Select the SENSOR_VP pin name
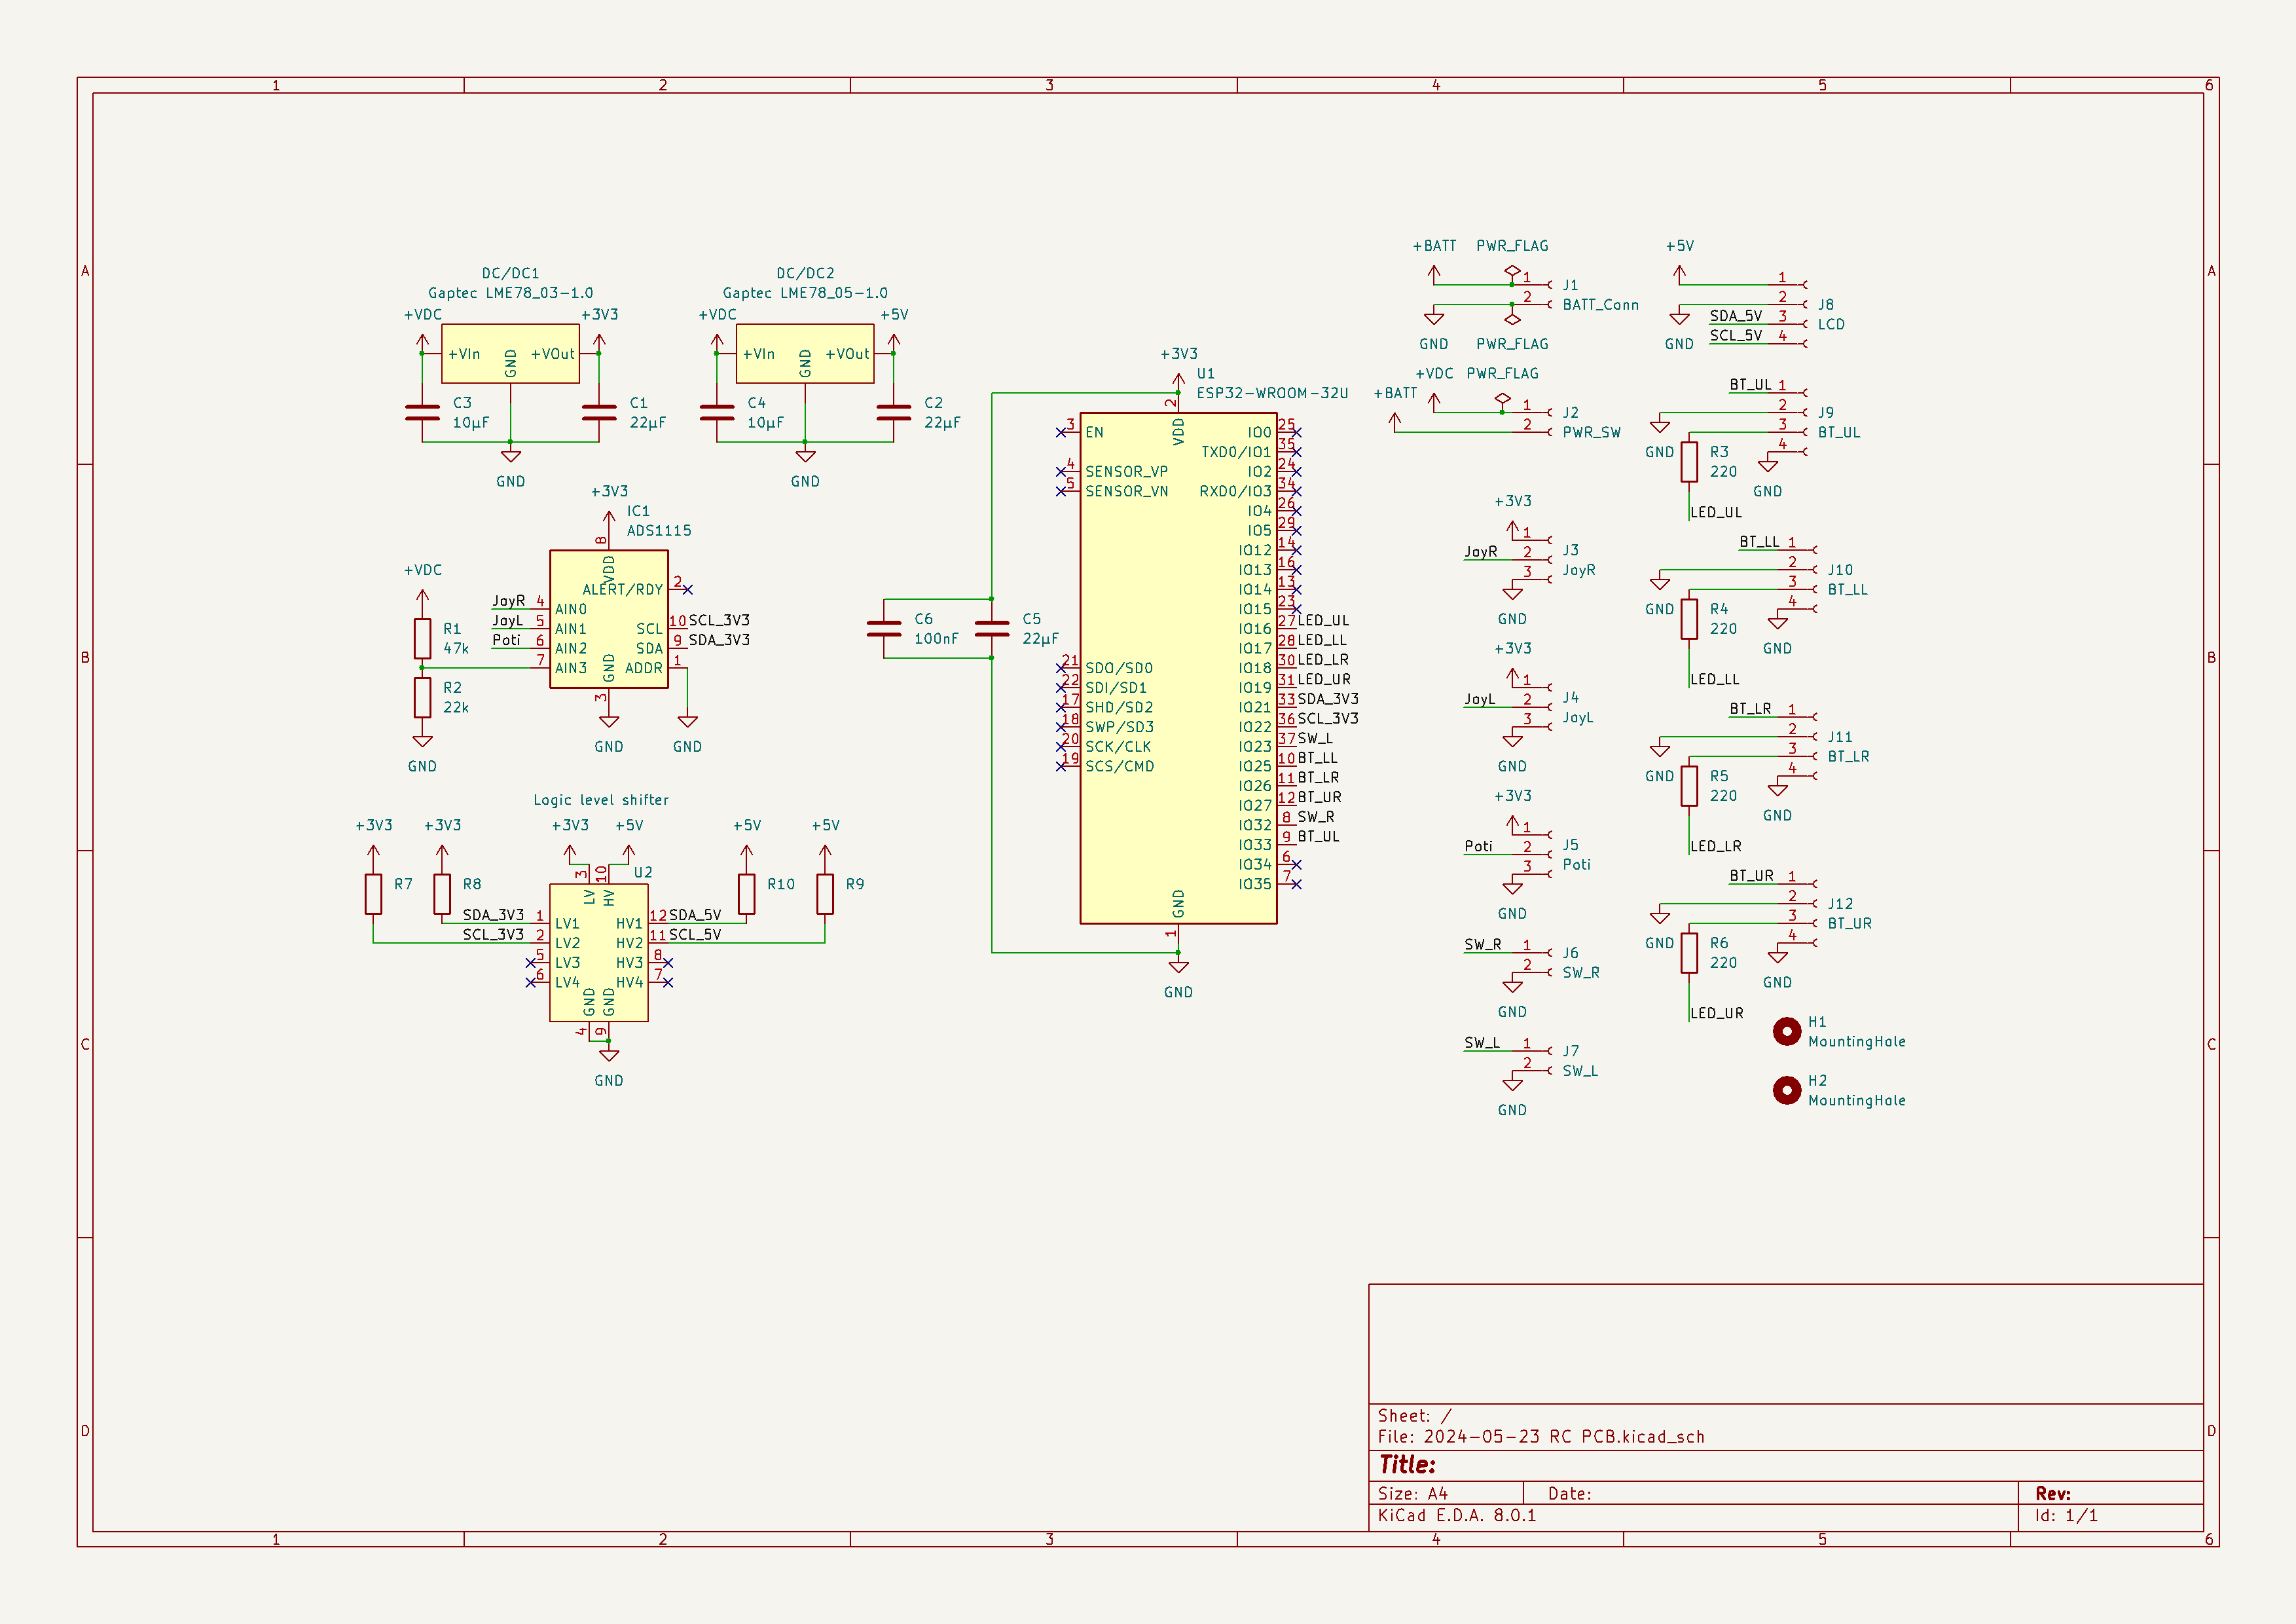The image size is (2296, 1624). 1126,471
